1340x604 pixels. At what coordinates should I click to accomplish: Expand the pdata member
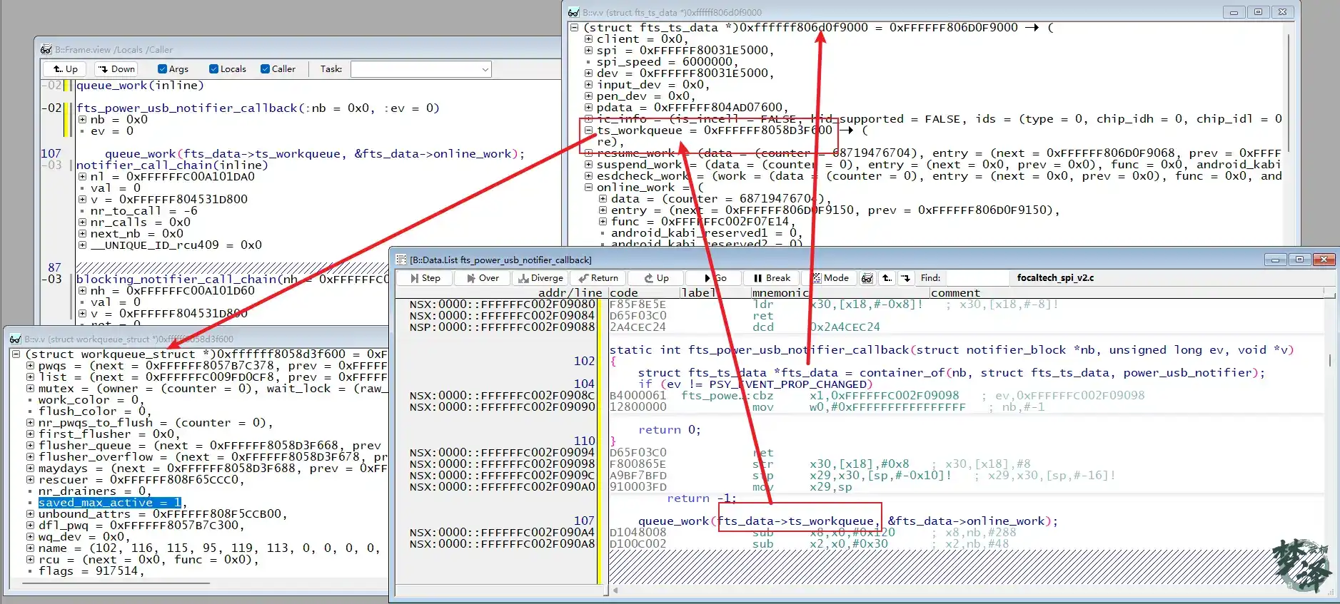588,108
